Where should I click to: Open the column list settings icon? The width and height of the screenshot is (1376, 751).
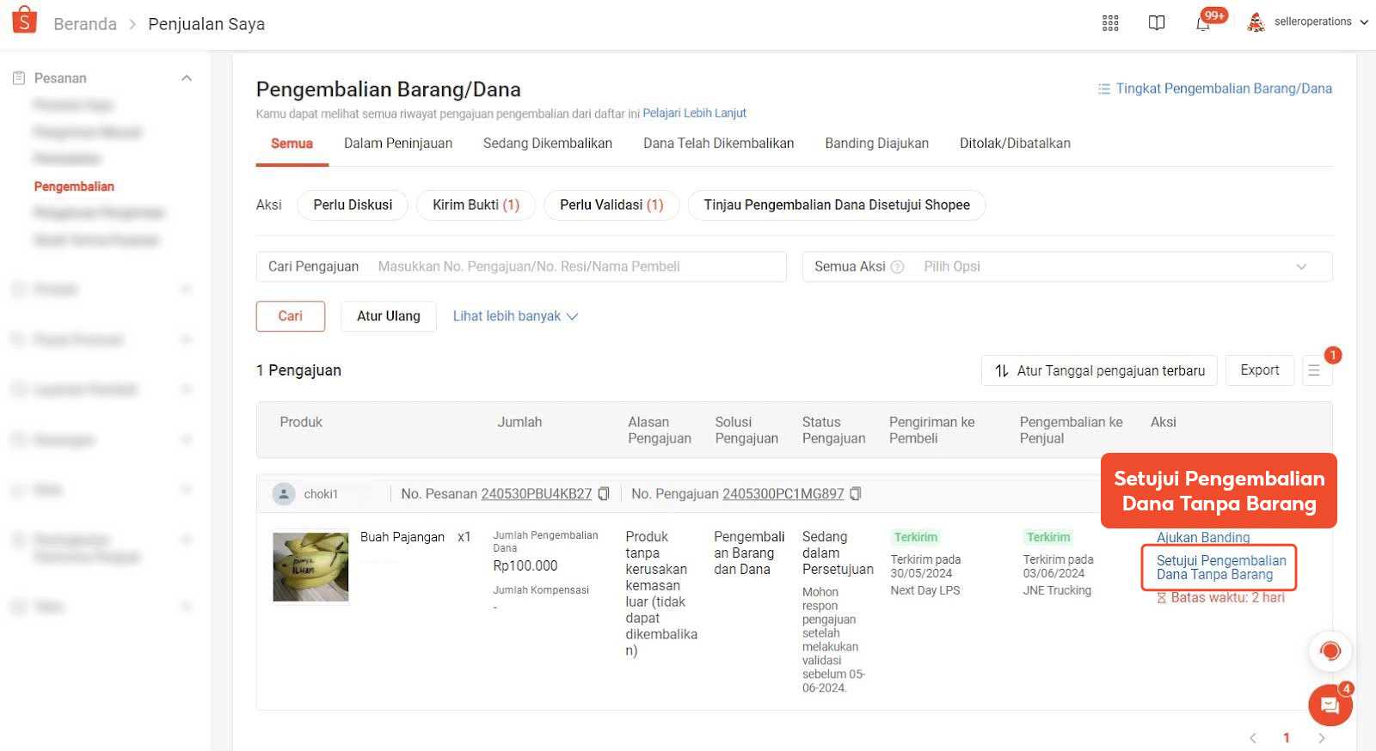pos(1314,370)
